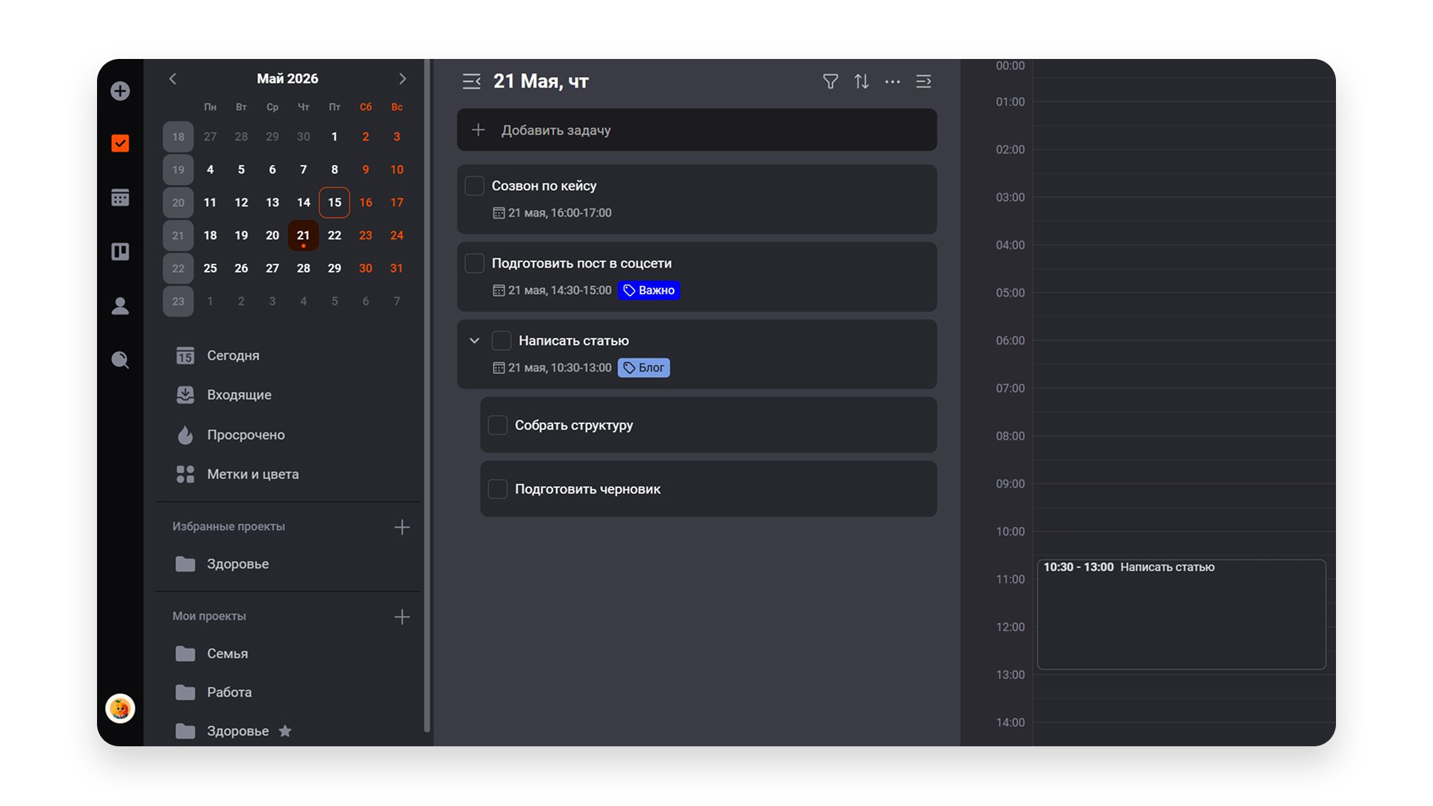Add a new favorite project with plus
The image size is (1433, 806).
[x=402, y=527]
